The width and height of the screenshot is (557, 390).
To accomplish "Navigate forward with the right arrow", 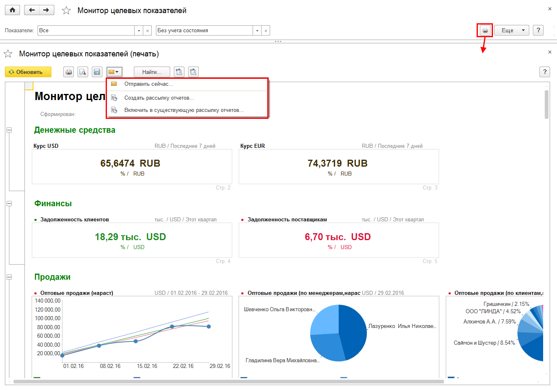I will point(47,10).
